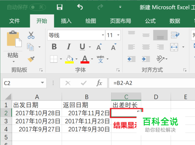The height and width of the screenshot is (145, 195).
Task: Click the Borders grid icon
Action: coord(54,59)
